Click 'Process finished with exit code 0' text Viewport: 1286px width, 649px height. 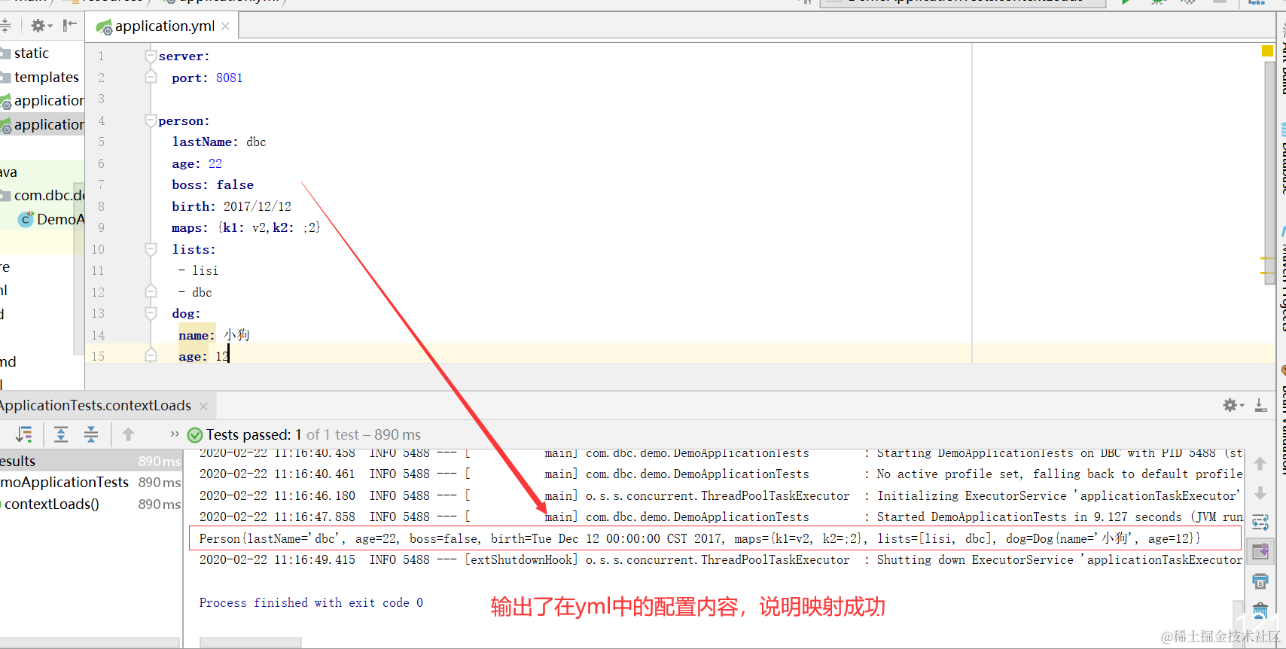[311, 603]
